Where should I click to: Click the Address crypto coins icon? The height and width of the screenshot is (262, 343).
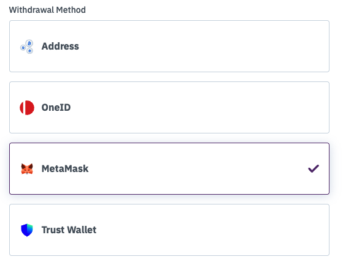coord(26,47)
